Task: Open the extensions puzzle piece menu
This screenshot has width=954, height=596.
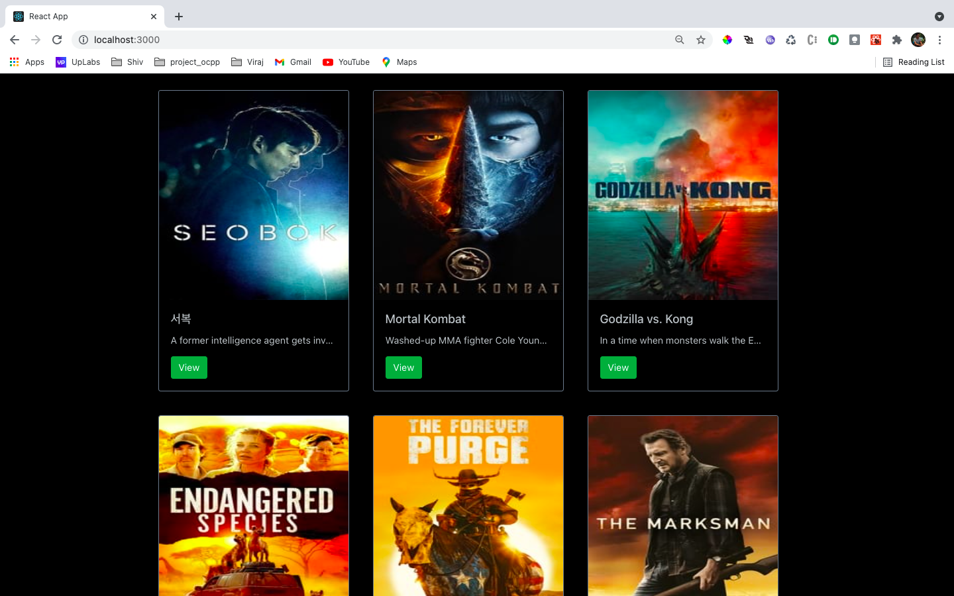Action: tap(897, 40)
